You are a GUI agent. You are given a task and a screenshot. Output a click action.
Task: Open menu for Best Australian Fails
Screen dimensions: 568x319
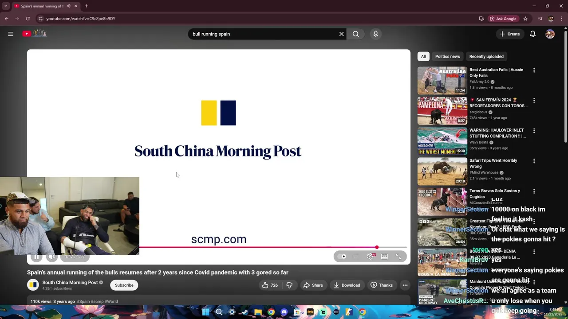click(x=534, y=70)
